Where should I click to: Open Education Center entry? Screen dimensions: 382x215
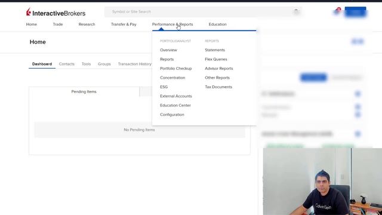[175, 106]
